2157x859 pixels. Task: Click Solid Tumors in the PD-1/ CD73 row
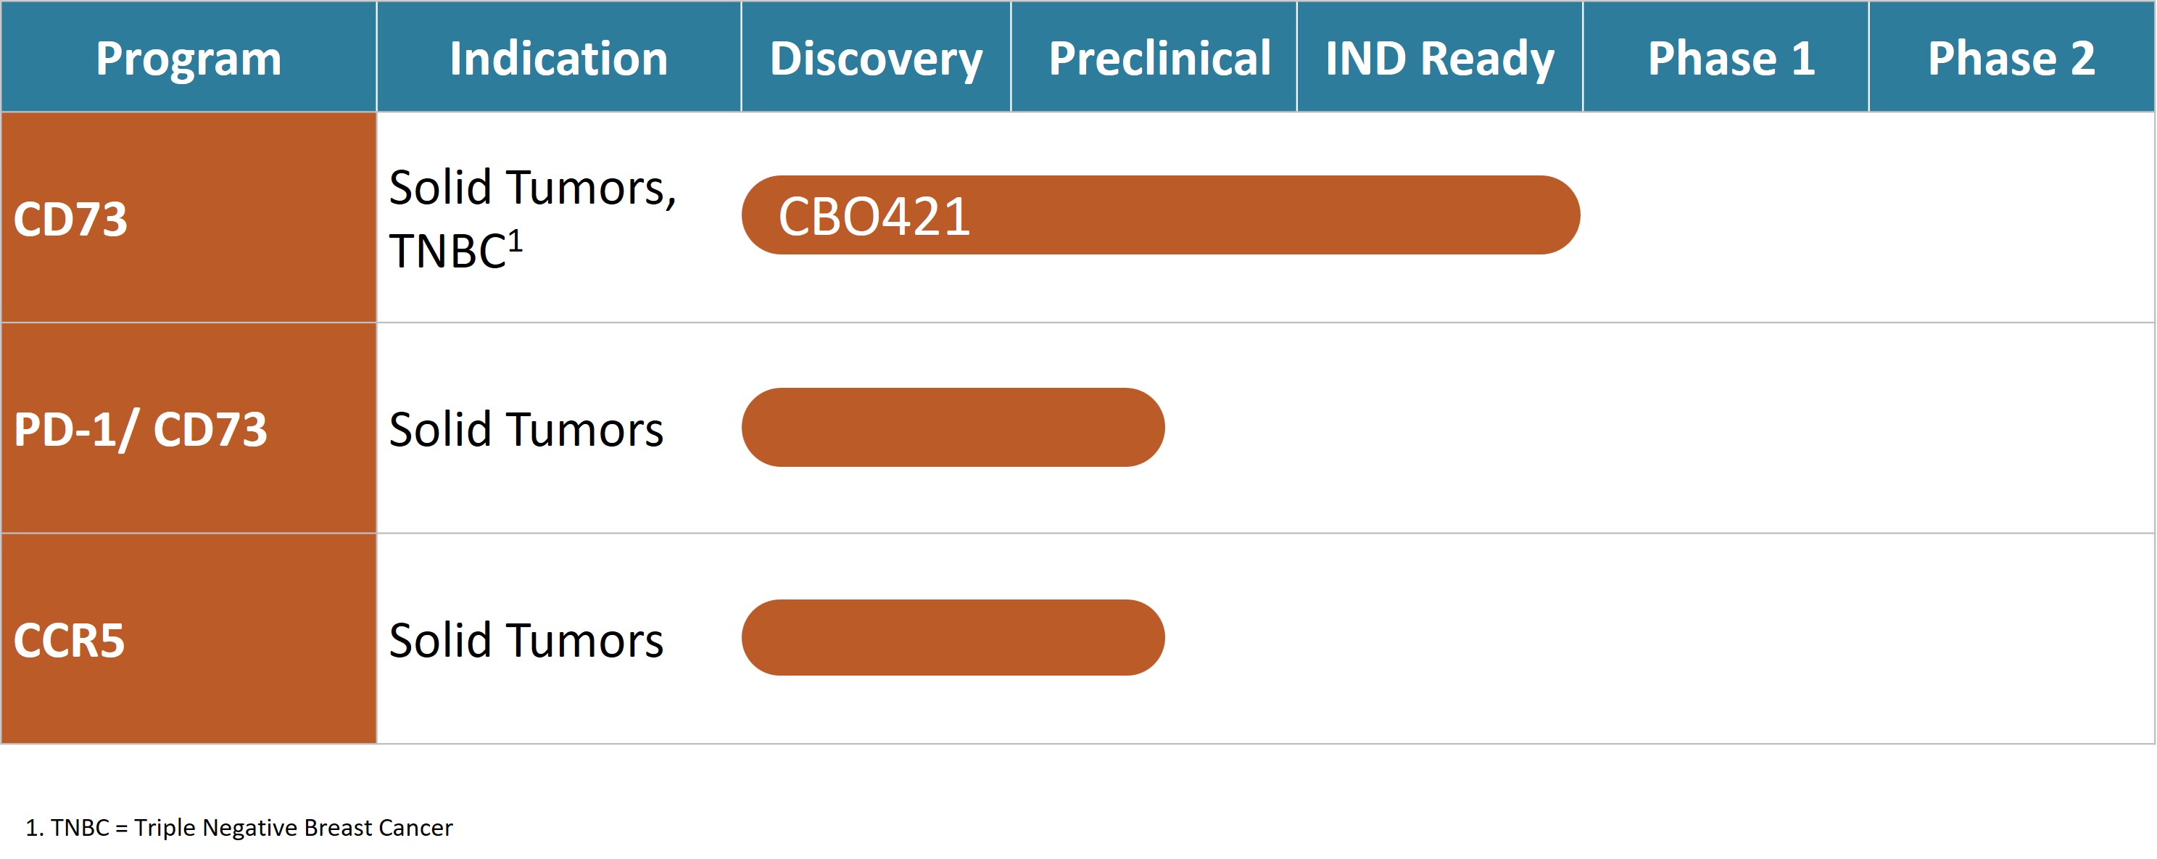526,429
